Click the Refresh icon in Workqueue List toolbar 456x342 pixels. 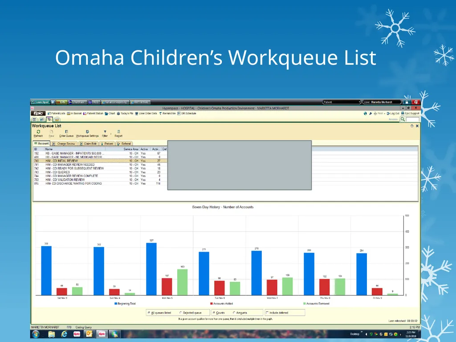click(x=38, y=132)
